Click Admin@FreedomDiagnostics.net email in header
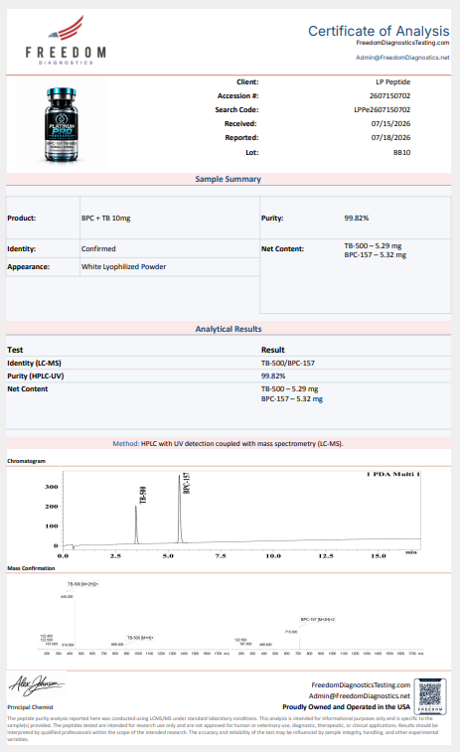This screenshot has height=752, width=460. [402, 57]
